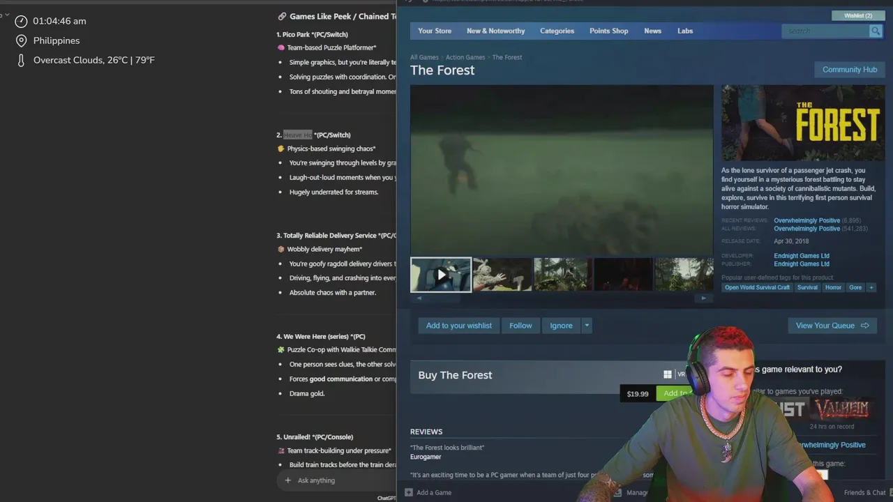Screen dimensions: 893x502
Task: Select the Gore tag
Action: (855, 287)
